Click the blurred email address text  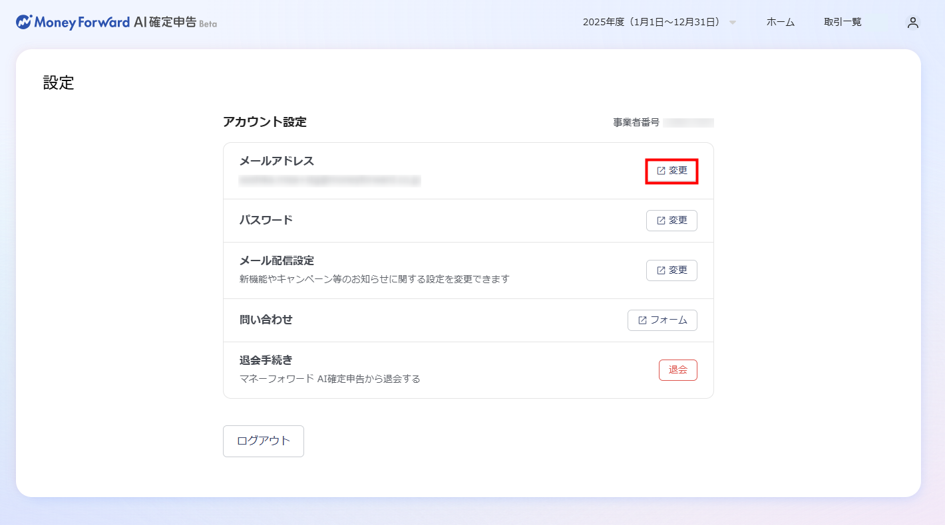330,180
